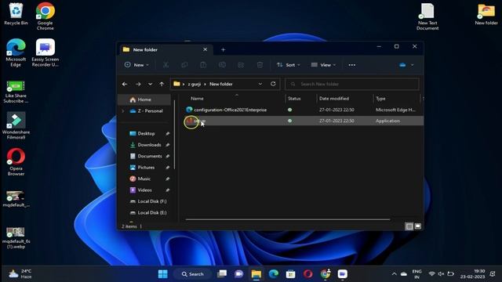The width and height of the screenshot is (502, 282).
Task: Click the OneDrive cloud icon in toolbar
Action: pyautogui.click(x=402, y=65)
